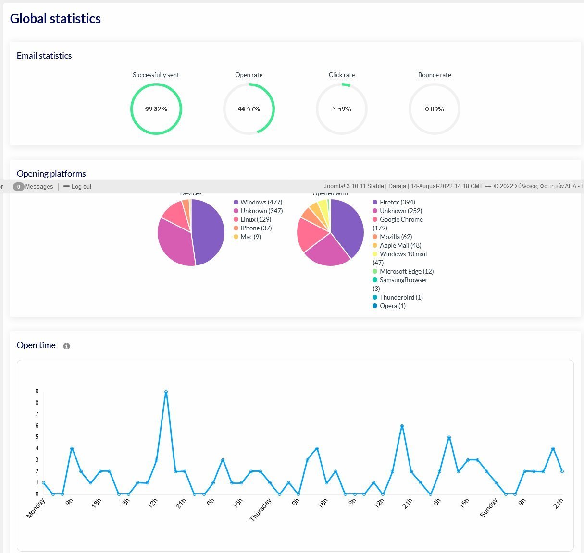Click the Successfully sent 99.82% circle
This screenshot has width=584, height=553.
tap(156, 109)
